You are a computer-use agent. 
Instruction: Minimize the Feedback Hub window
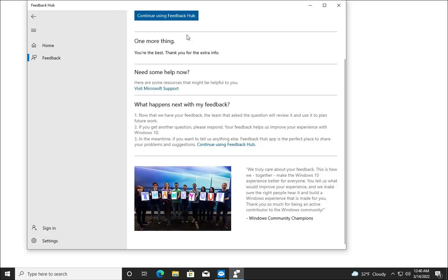(310, 5)
